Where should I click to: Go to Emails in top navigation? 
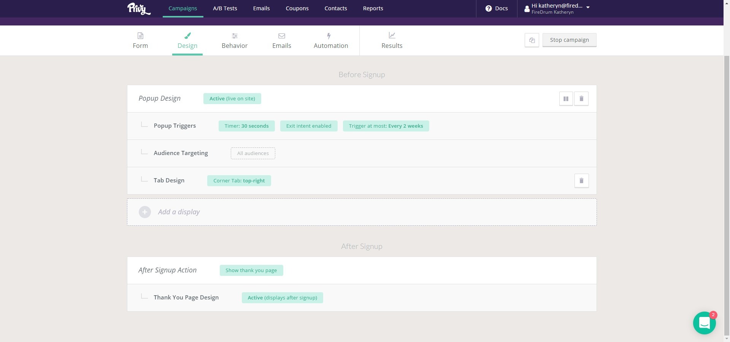[262, 8]
